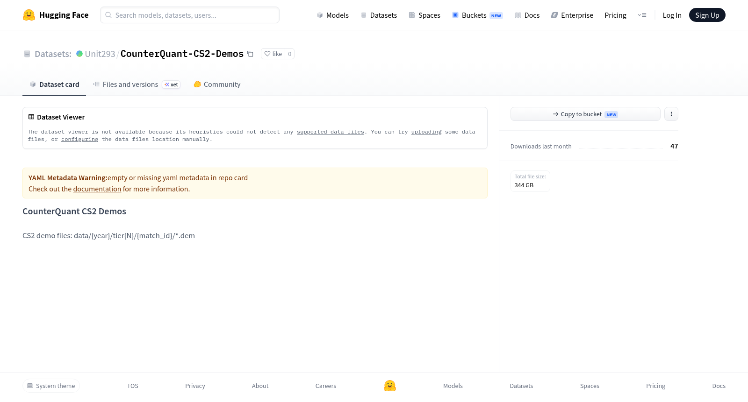Screen dimensions: 748x402
Task: Open Buckets in the top navigation
Action: pos(477,15)
